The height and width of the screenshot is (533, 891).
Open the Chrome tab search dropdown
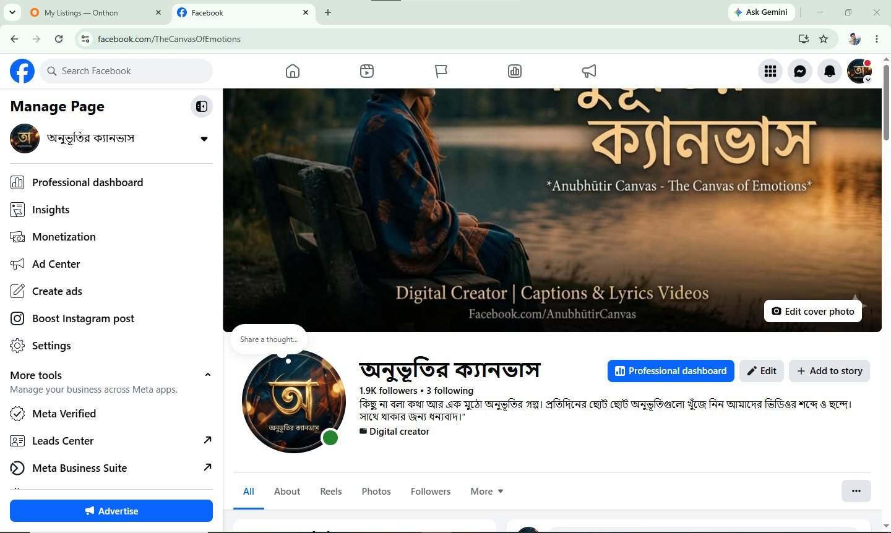pyautogui.click(x=12, y=12)
